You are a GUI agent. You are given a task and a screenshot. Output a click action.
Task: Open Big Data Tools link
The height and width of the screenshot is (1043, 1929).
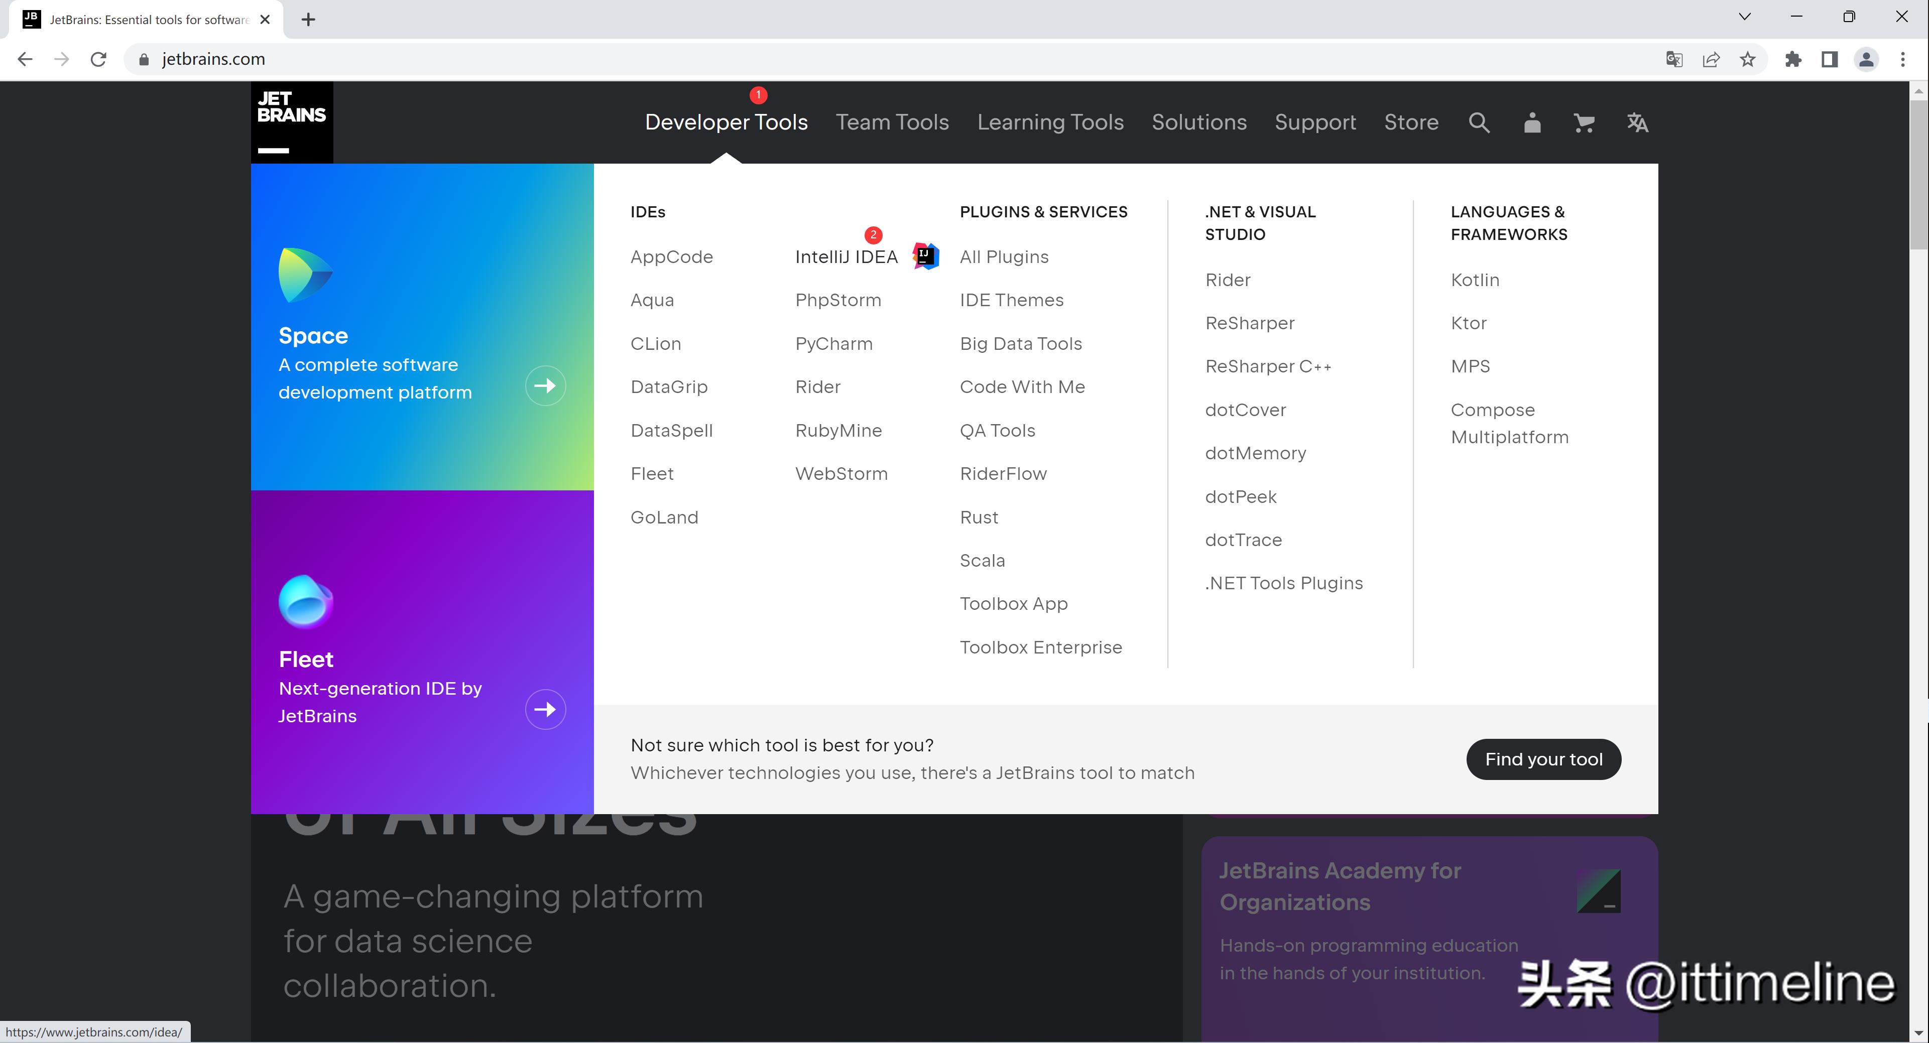coord(1021,344)
